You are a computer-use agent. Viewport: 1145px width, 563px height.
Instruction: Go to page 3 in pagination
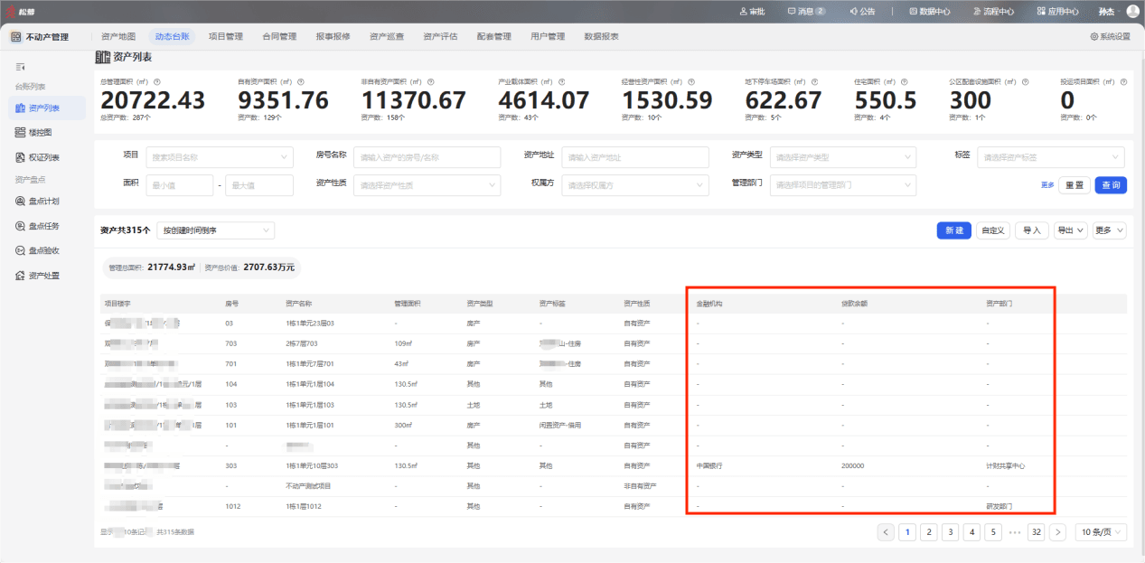[x=950, y=532]
